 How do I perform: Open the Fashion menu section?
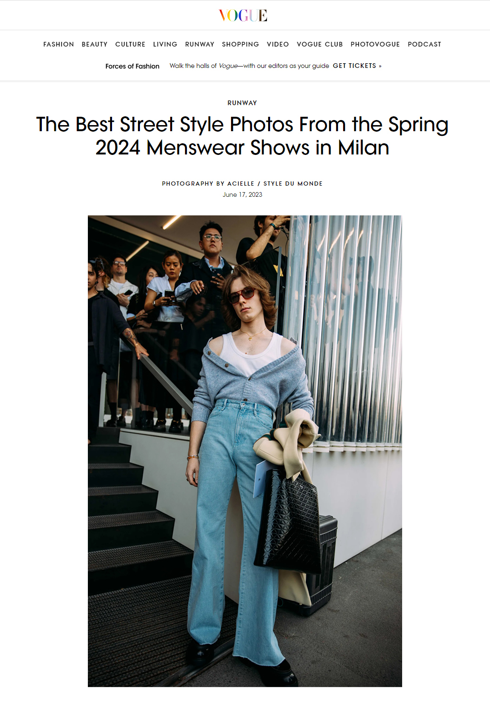[x=59, y=44]
